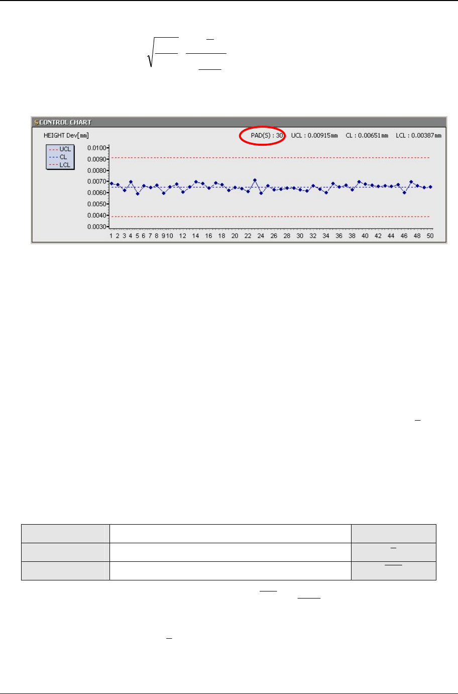Click the LCL : 0.00387mm readout
The image size is (458, 694).
click(418, 136)
